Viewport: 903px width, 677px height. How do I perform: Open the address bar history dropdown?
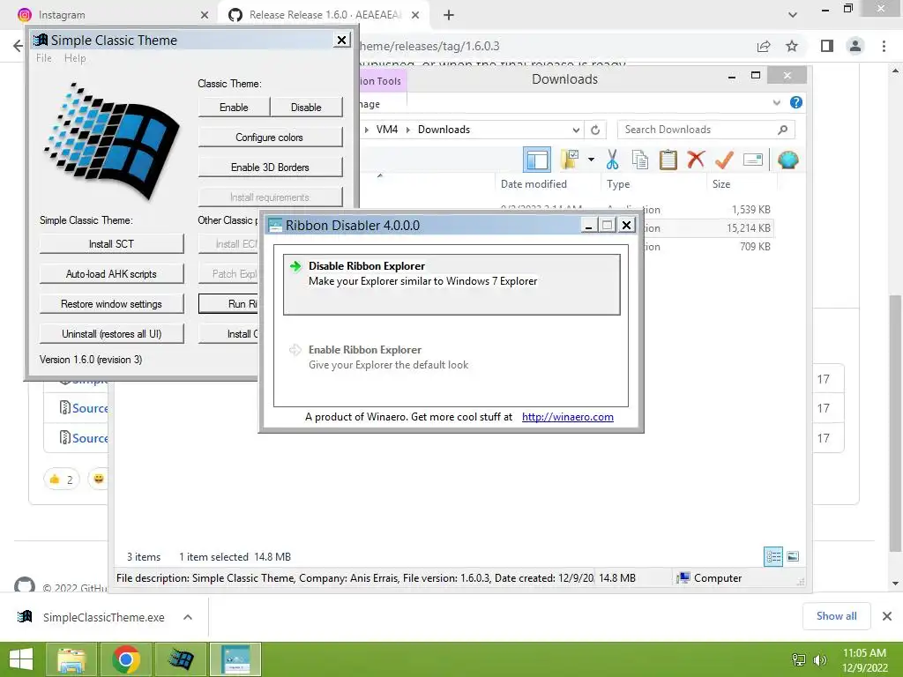click(575, 130)
